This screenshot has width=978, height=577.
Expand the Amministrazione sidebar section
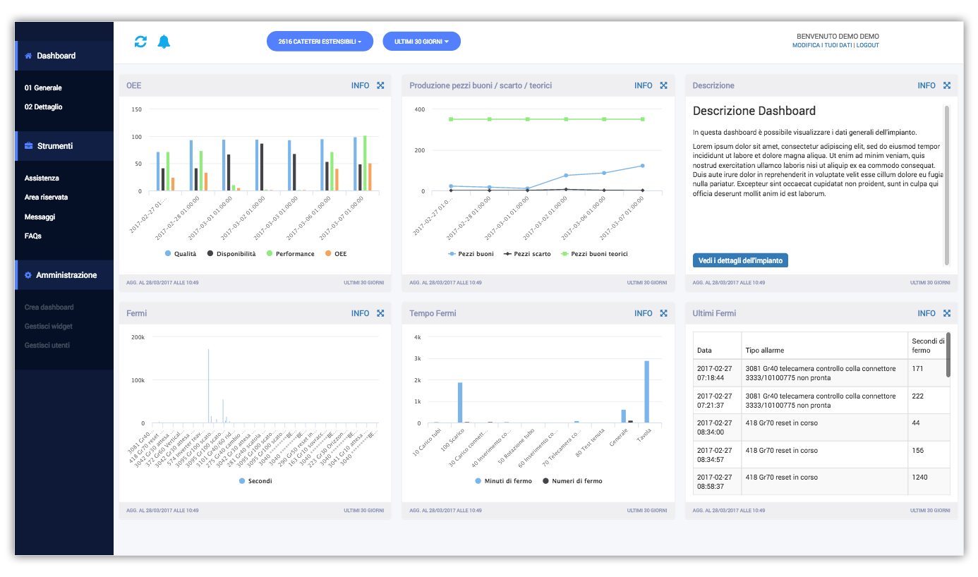click(66, 275)
